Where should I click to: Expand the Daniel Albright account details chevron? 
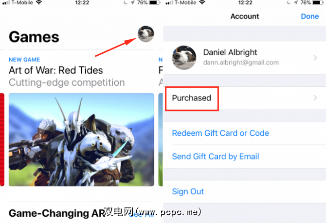pos(315,58)
